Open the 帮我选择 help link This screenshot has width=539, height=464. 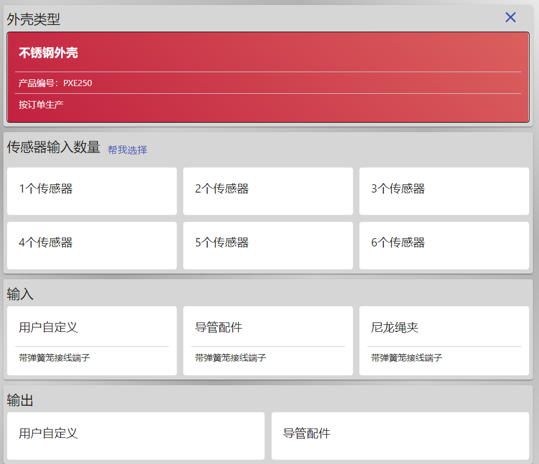point(128,150)
